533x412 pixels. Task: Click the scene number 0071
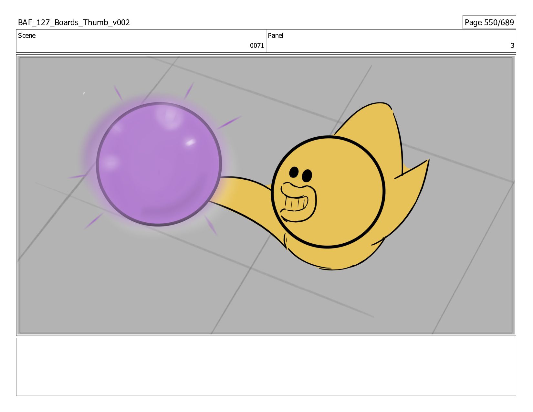click(x=257, y=46)
